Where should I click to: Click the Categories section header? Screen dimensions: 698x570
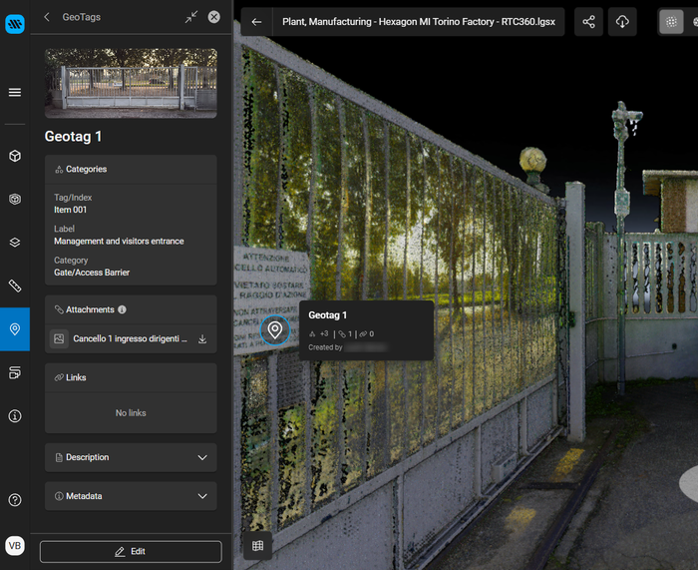point(131,170)
